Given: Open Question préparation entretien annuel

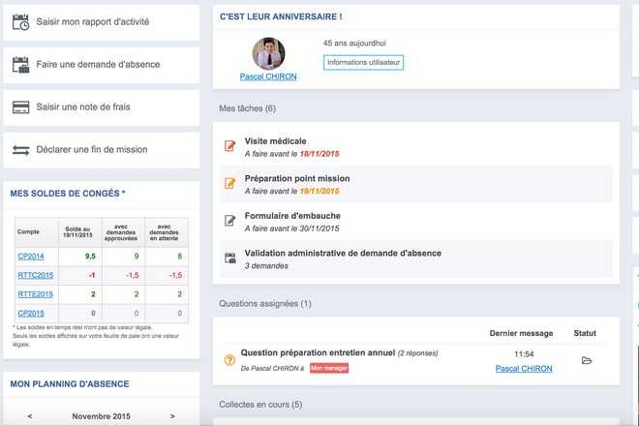Looking at the screenshot, I should [x=317, y=353].
